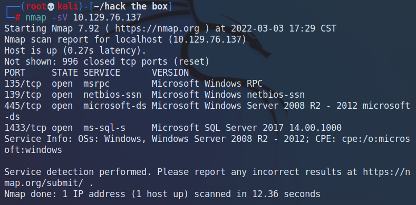Click the nmap command word
The width and height of the screenshot is (416, 205).
[x=36, y=18]
